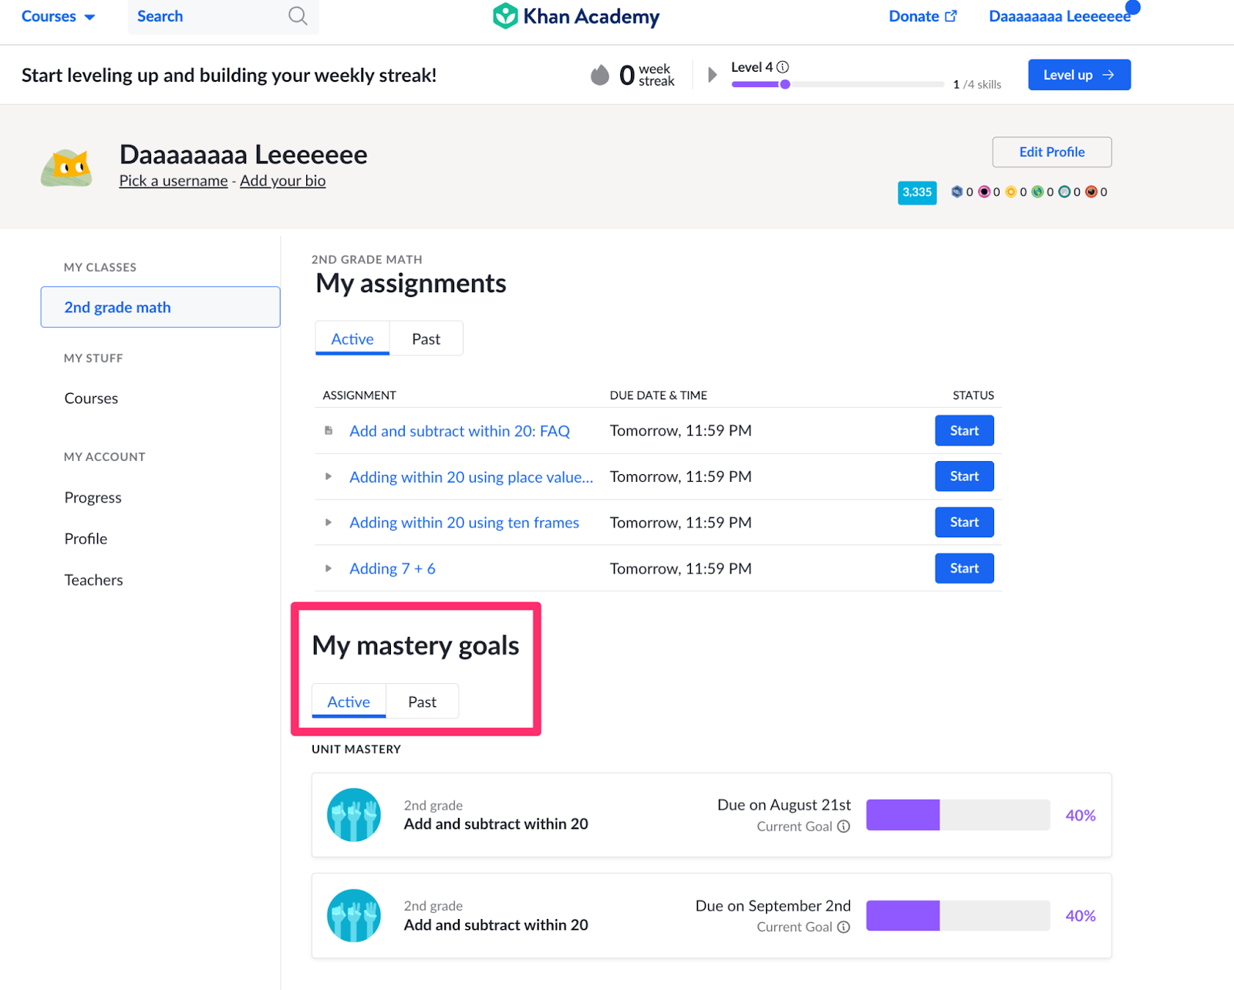
Task: Click the search magnifier icon
Action: pyautogui.click(x=298, y=16)
